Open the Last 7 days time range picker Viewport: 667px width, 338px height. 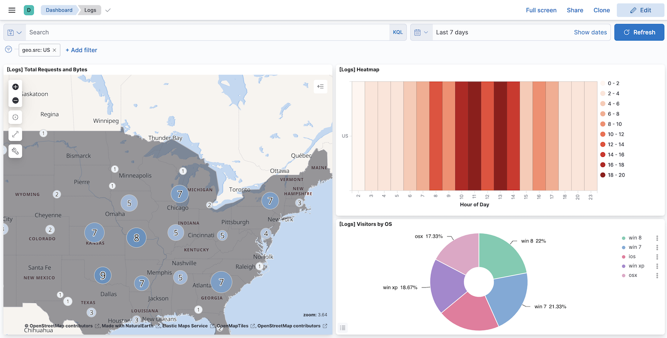(x=452, y=32)
